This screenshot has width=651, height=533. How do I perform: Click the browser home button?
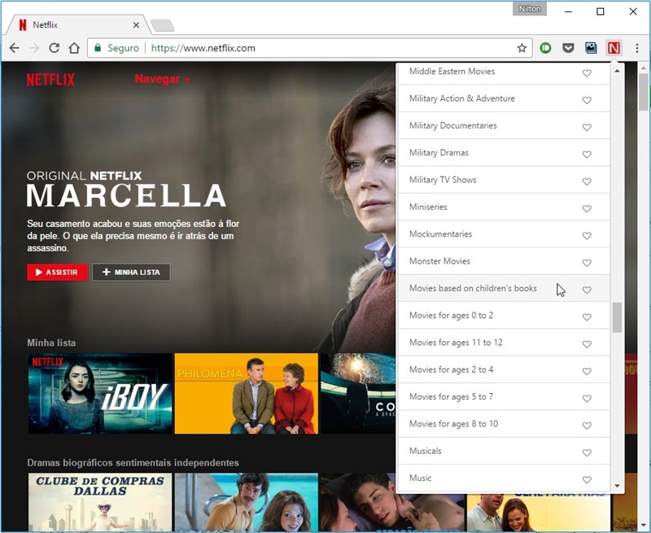74,48
